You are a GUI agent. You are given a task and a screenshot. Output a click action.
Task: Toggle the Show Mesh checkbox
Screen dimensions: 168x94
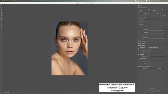click(x=149, y=49)
